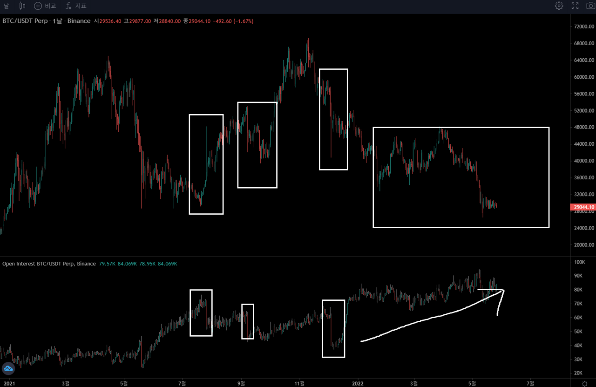Click the TradingView logo badge
This screenshot has height=387, width=596.
pyautogui.click(x=8, y=368)
